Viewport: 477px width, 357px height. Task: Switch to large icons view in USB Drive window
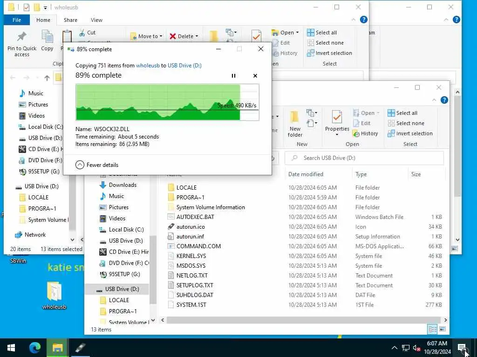coord(443,329)
